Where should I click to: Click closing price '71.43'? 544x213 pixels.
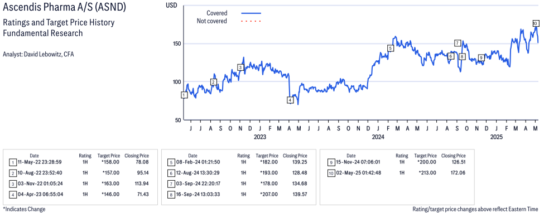(143, 194)
